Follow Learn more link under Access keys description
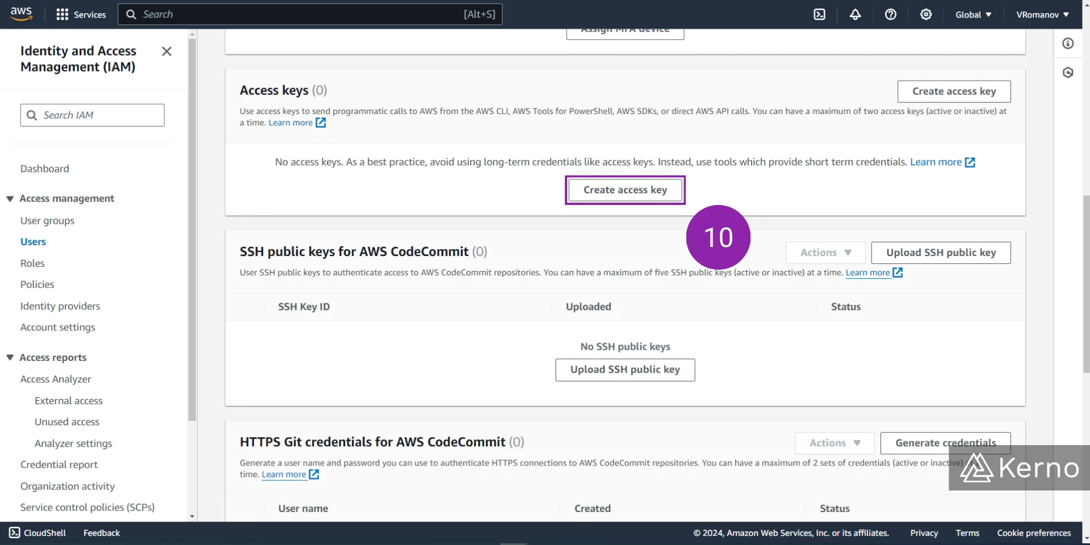 (x=290, y=123)
